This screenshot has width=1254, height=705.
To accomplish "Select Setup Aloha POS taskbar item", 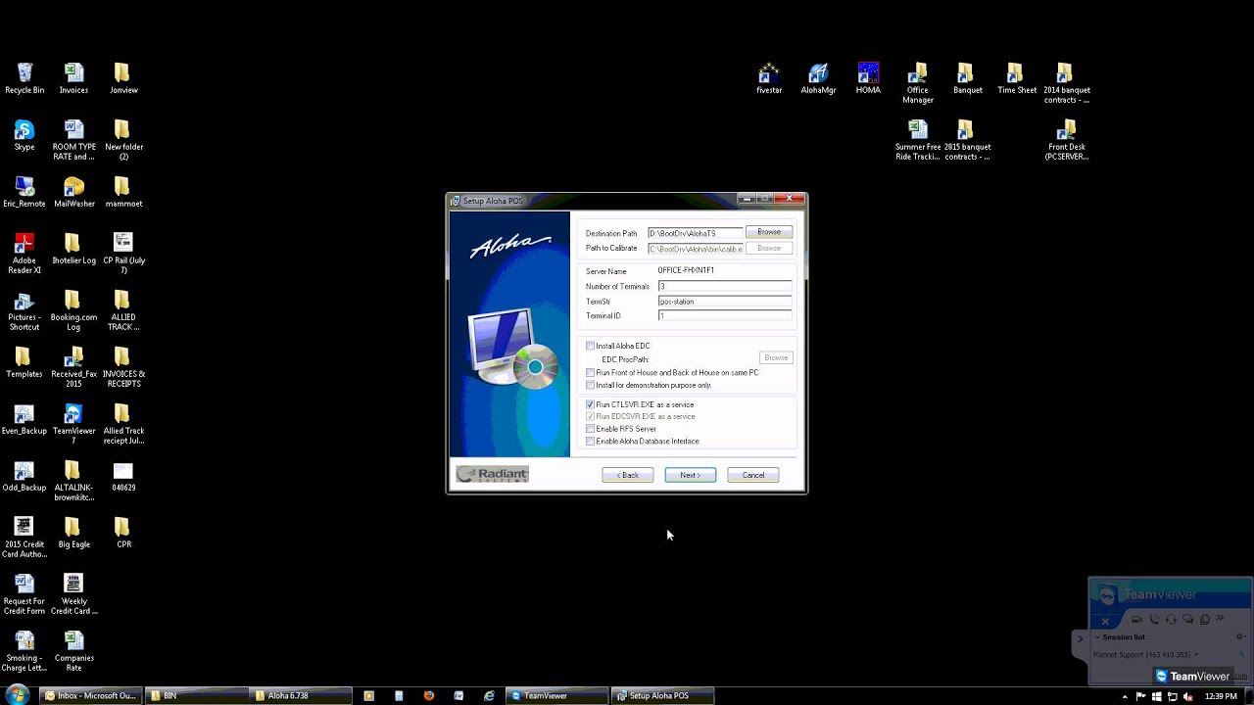I will pyautogui.click(x=661, y=695).
